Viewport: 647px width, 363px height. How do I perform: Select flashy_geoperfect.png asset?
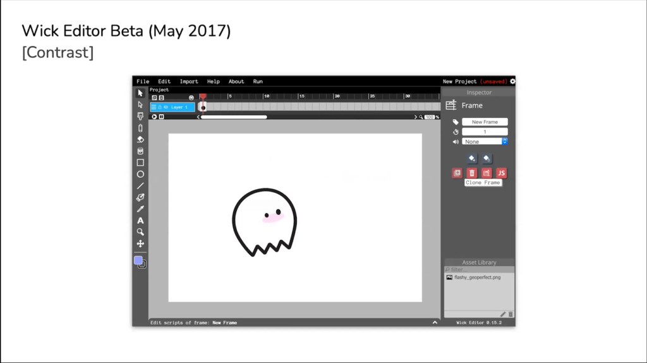[479, 277]
